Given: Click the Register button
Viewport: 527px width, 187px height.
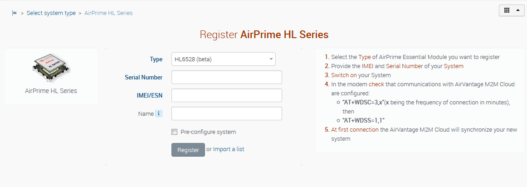Looking at the screenshot, I should (x=188, y=150).
